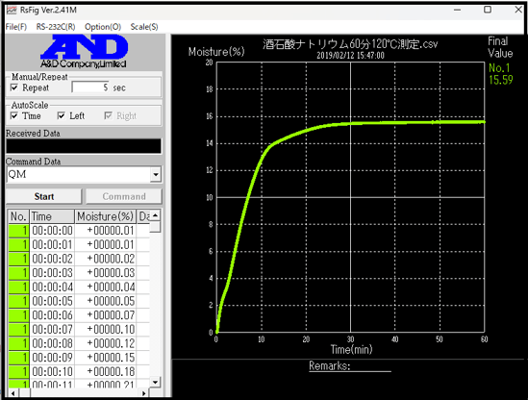This screenshot has width=528, height=400.
Task: Open the Command Data dropdown arrow
Action: [x=156, y=174]
